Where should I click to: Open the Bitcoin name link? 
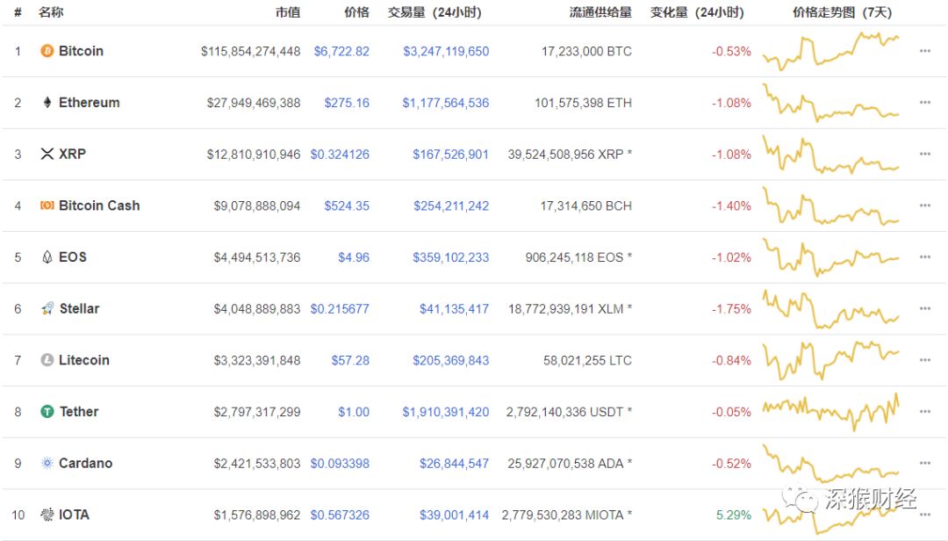click(x=81, y=51)
